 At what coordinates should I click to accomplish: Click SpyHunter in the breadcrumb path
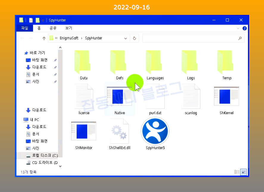pyautogui.click(x=94, y=38)
